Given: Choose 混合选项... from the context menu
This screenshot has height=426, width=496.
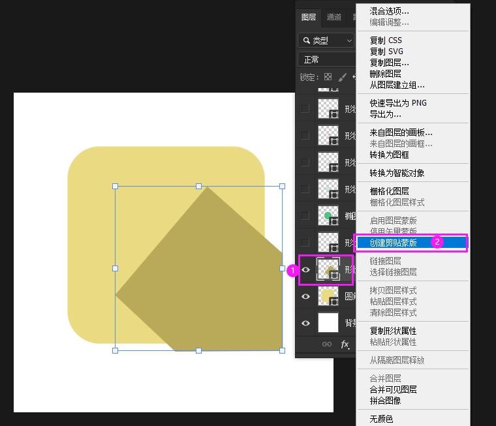Looking at the screenshot, I should point(389,11).
